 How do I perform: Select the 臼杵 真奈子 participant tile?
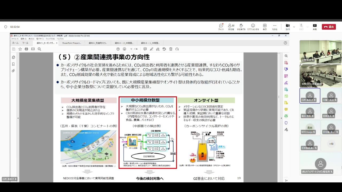(x=310, y=96)
